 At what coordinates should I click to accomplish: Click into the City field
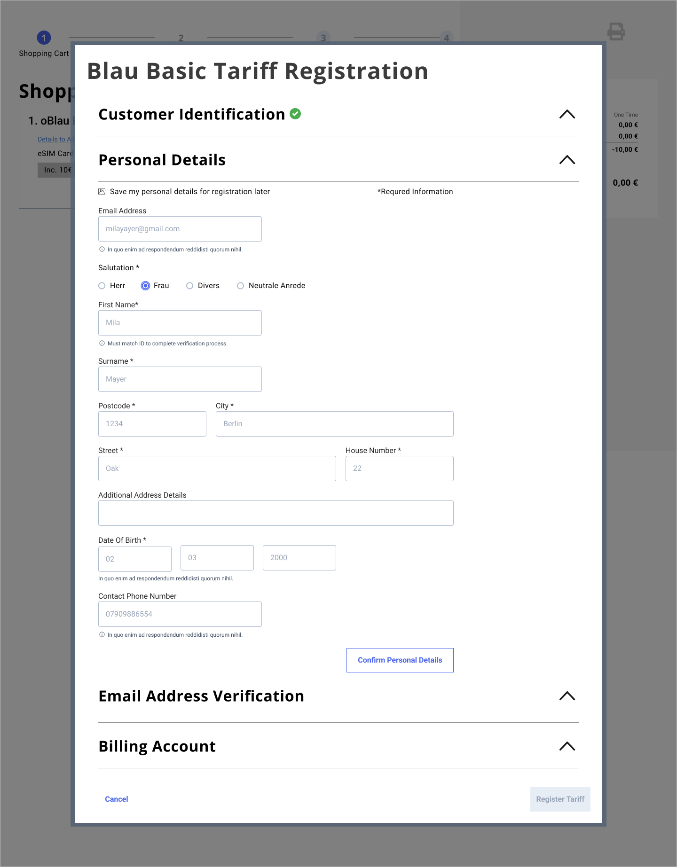(x=335, y=424)
